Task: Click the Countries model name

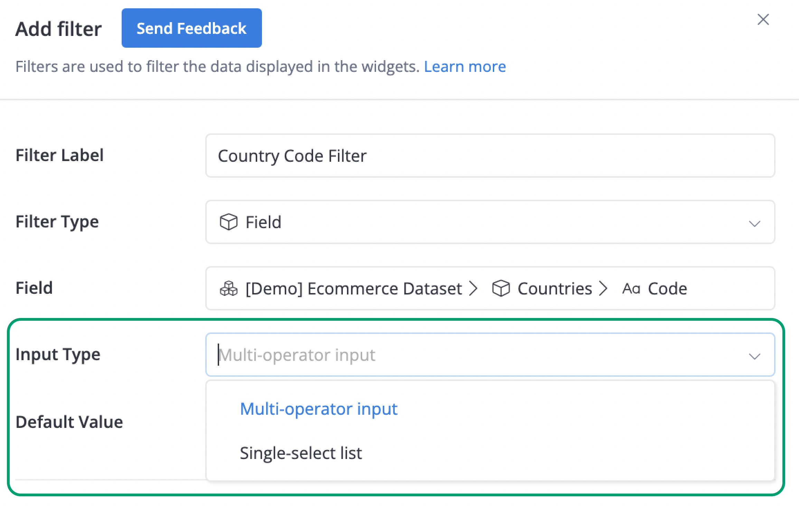Action: click(x=555, y=289)
